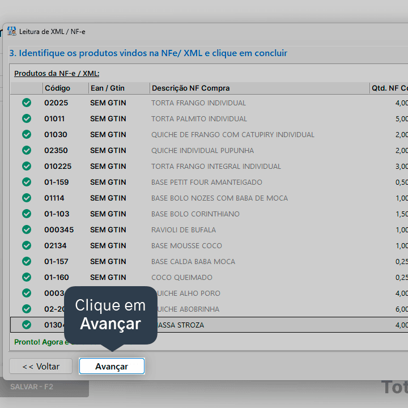Select code 01030 cell
The image size is (408, 408).
pos(56,134)
